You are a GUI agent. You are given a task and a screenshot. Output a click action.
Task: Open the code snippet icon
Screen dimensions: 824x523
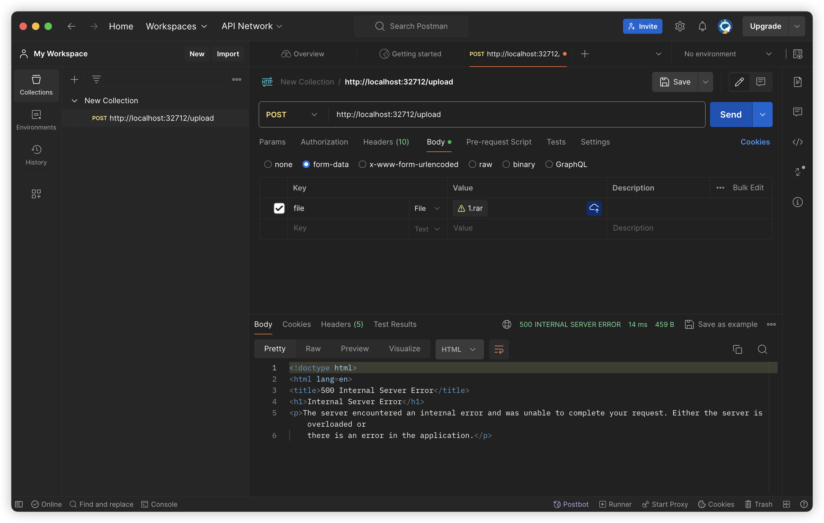pos(798,142)
